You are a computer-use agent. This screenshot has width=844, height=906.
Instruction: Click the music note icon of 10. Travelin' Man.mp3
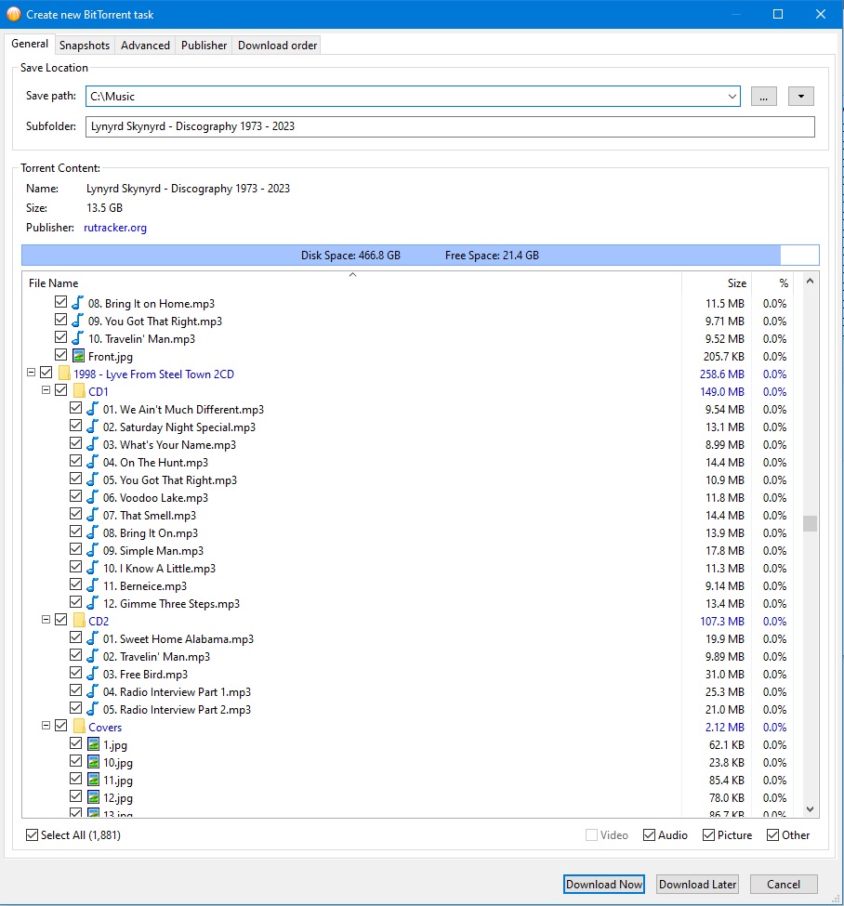click(x=77, y=338)
